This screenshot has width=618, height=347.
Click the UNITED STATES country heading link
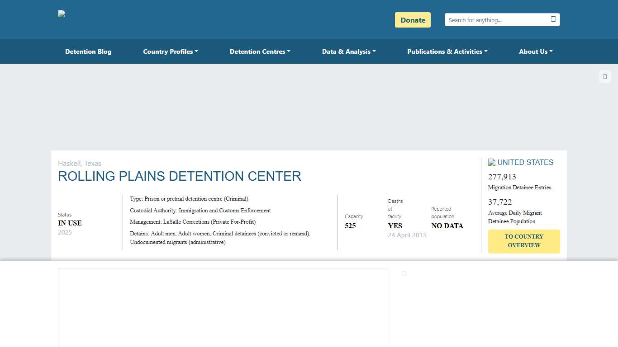click(525, 162)
